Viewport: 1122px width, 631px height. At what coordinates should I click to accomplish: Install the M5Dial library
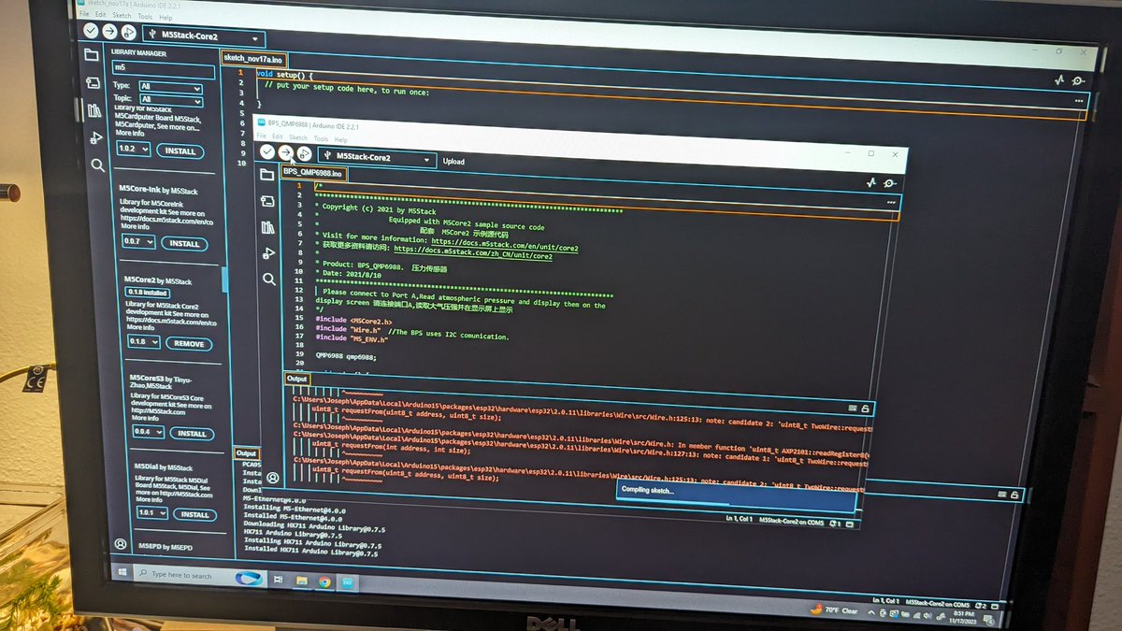coord(196,514)
